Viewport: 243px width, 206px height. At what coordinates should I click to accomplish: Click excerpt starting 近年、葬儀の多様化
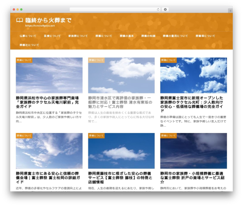point(49,188)
